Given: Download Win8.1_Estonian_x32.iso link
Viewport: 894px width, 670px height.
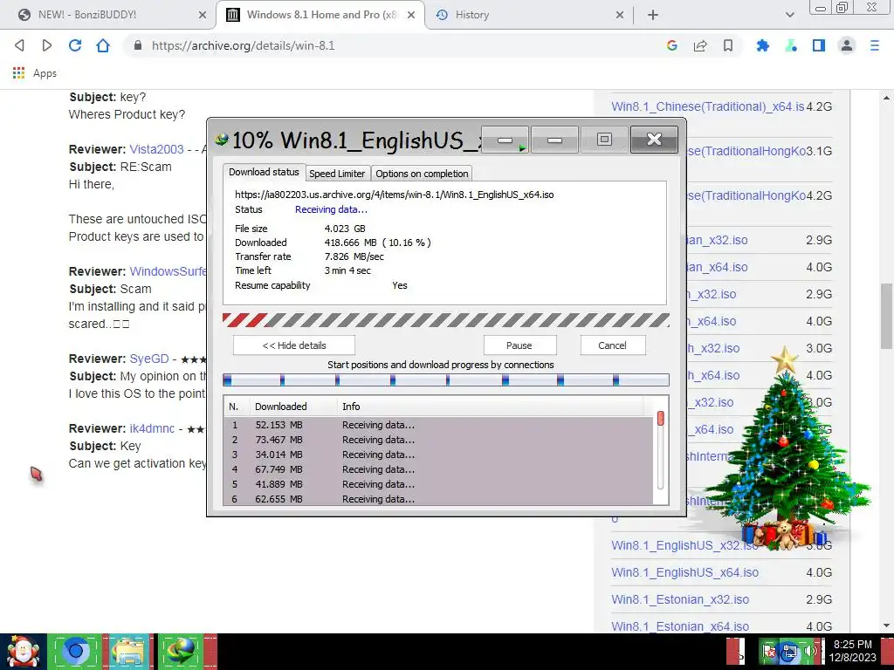Looking at the screenshot, I should (680, 599).
